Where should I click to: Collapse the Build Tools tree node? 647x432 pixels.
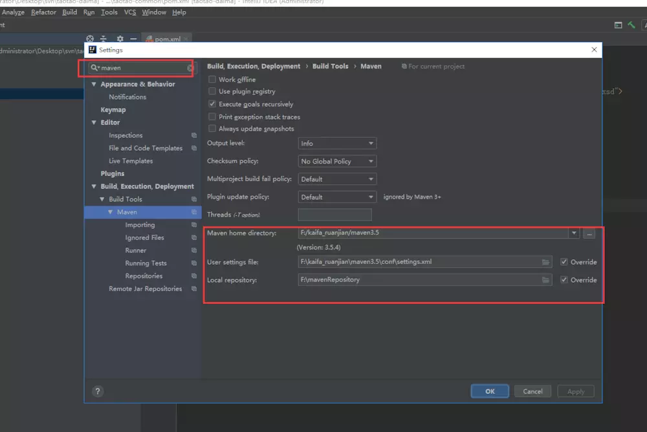point(102,199)
